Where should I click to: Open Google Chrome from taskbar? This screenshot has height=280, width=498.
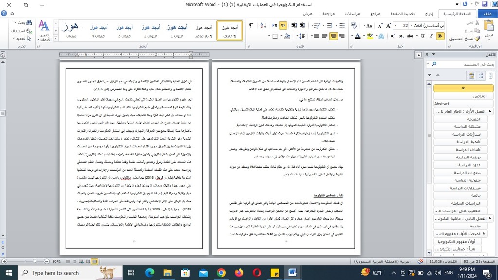tap(221, 273)
